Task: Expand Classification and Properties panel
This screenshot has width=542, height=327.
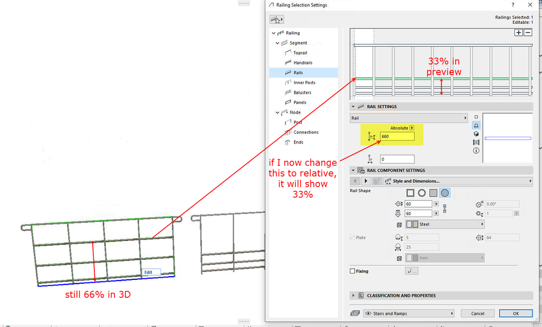Action: click(353, 296)
